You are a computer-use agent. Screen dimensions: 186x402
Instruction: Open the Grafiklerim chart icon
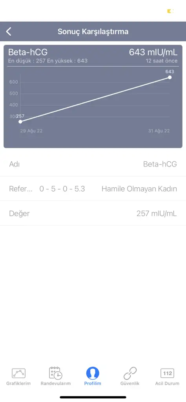click(18, 373)
